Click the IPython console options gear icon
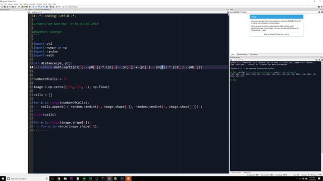This screenshot has width=323, height=181. click(322, 60)
